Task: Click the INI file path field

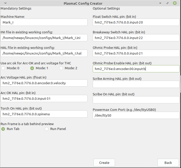Action: pos(44,38)
